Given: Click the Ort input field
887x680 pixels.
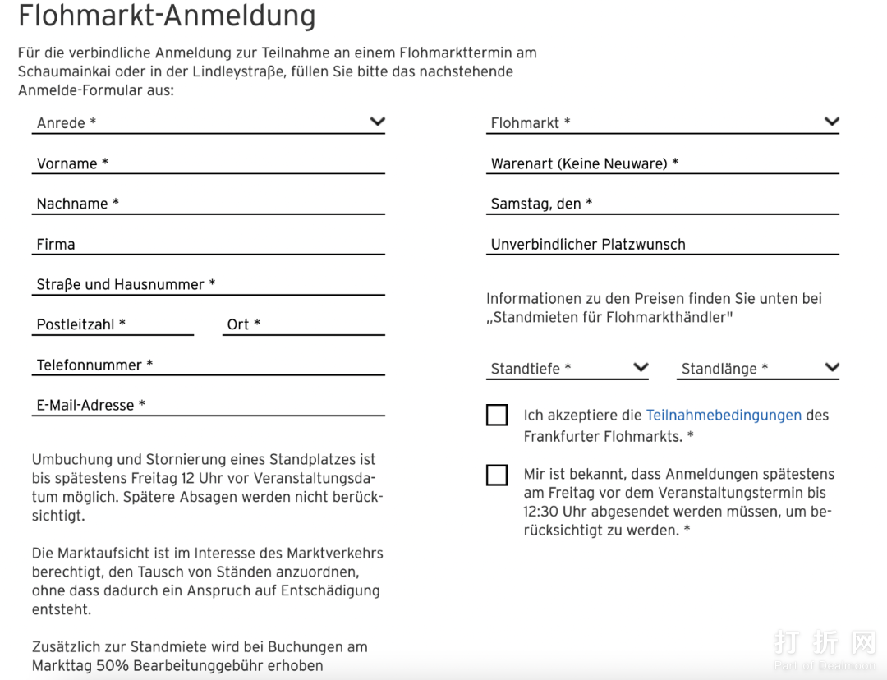Looking at the screenshot, I should pyautogui.click(x=304, y=324).
